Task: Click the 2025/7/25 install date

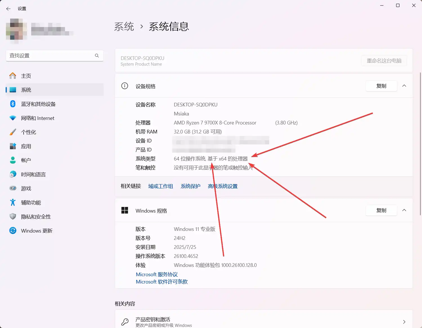Action: pos(185,247)
